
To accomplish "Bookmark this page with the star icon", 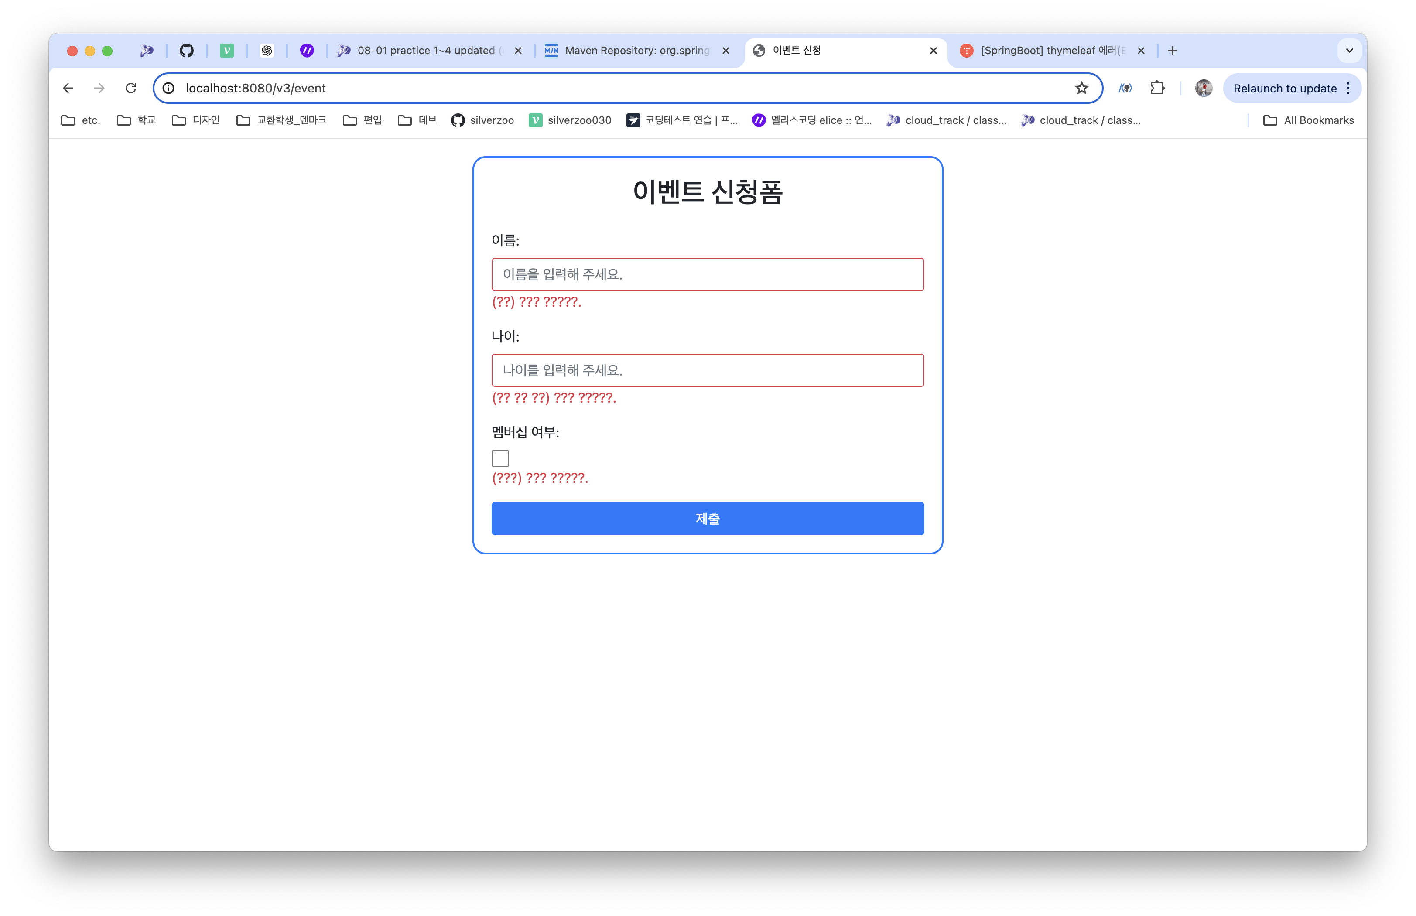I will coord(1081,87).
